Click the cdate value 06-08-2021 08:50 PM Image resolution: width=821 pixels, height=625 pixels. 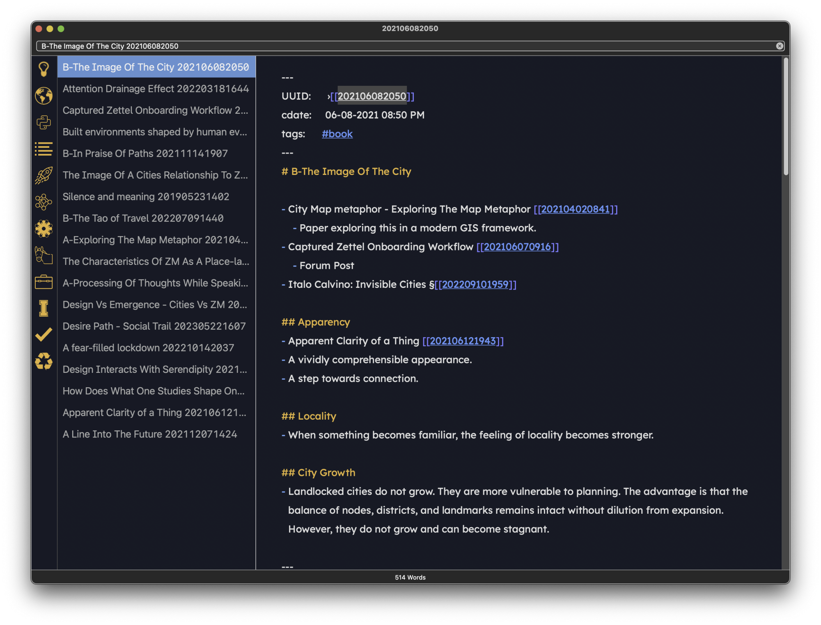(375, 115)
